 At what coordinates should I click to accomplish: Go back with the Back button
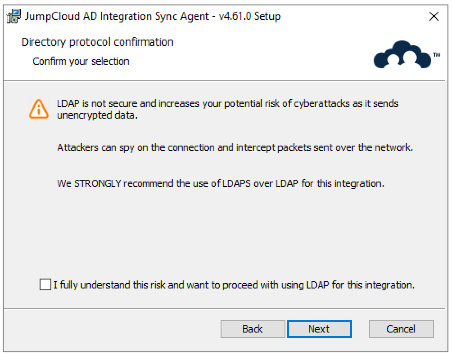click(x=253, y=329)
